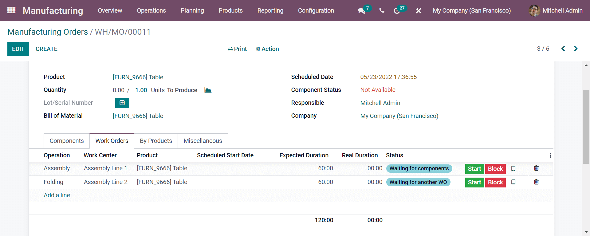Image resolution: width=590 pixels, height=236 pixels.
Task: Go to previous record arrow
Action: (563, 49)
